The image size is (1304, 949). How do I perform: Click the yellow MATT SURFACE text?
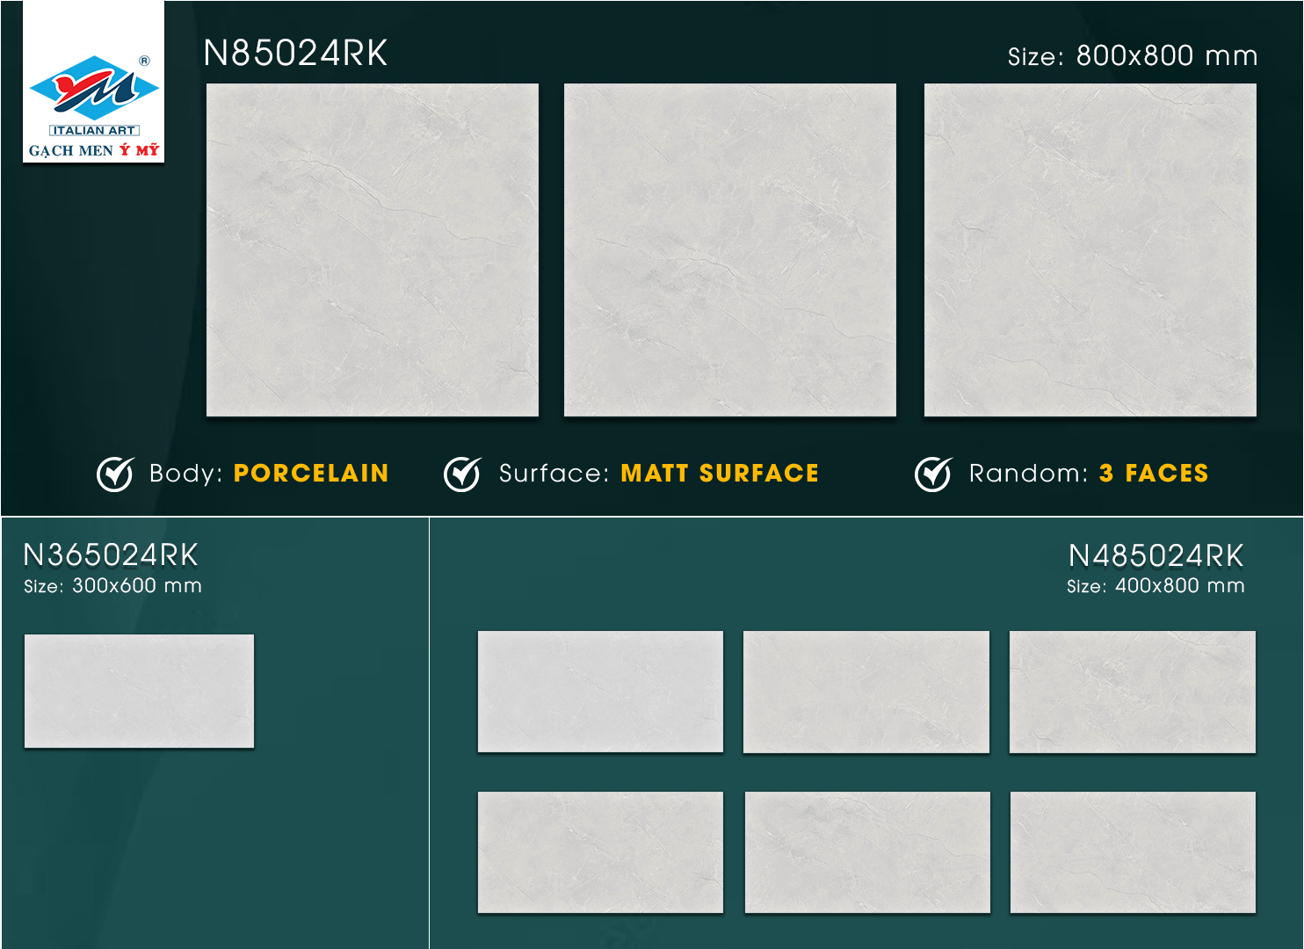coord(720,474)
